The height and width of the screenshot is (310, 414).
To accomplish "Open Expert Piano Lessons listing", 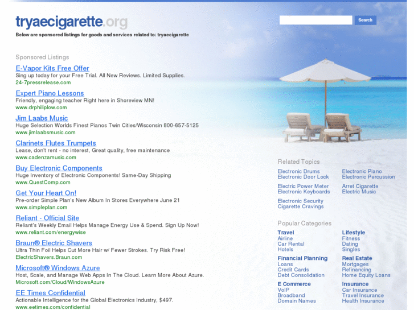I will pos(50,93).
